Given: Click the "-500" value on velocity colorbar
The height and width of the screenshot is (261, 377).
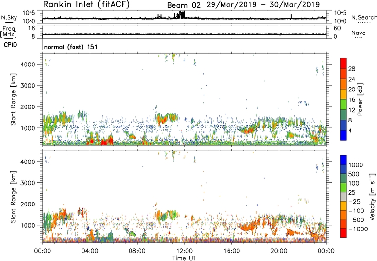Looking at the screenshot, I should [x=356, y=220].
